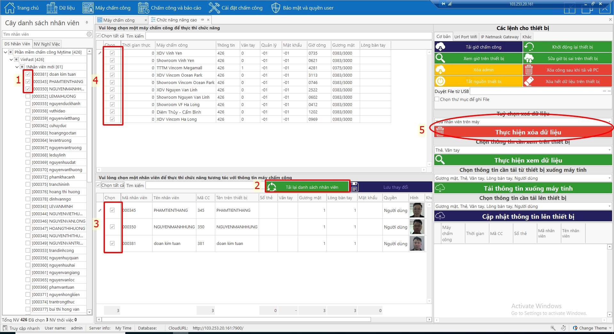Open the Thẻ, Vân tay dropdown
The image size is (614, 334).
(x=609, y=150)
